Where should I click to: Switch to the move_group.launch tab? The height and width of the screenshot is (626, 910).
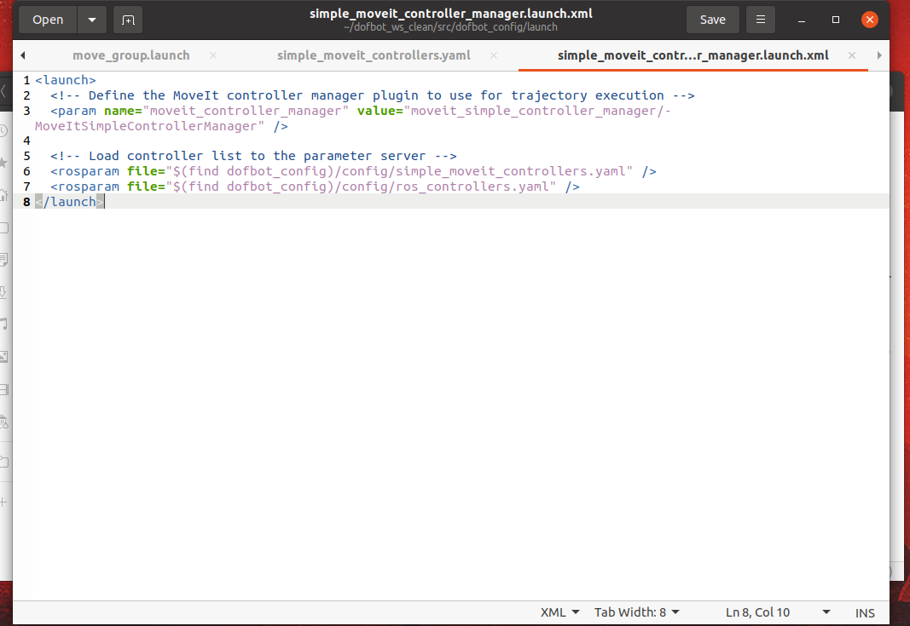[x=130, y=55]
